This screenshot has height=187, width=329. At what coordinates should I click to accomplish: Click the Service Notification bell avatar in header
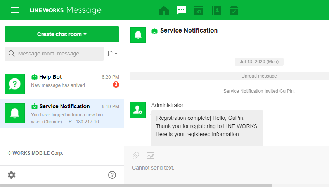[x=138, y=35]
